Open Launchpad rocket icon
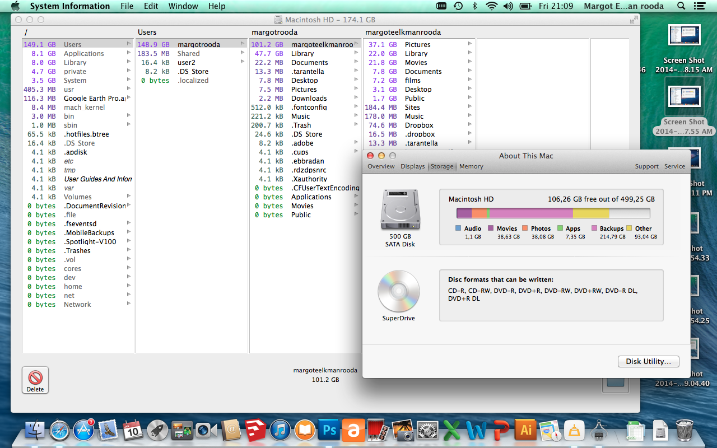 pos(157,430)
